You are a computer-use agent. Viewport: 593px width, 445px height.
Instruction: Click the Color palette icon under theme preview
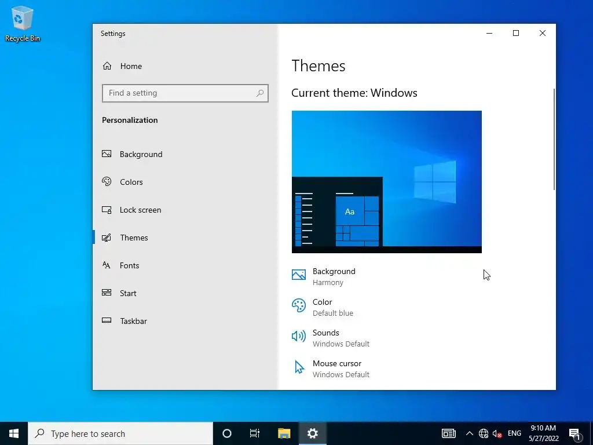click(x=299, y=306)
